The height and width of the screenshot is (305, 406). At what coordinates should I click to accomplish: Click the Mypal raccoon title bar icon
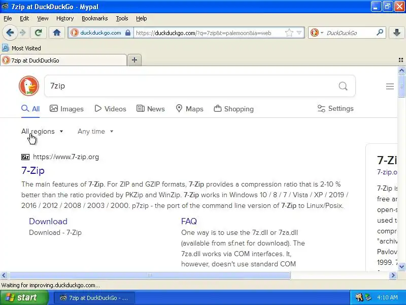point(5,6)
